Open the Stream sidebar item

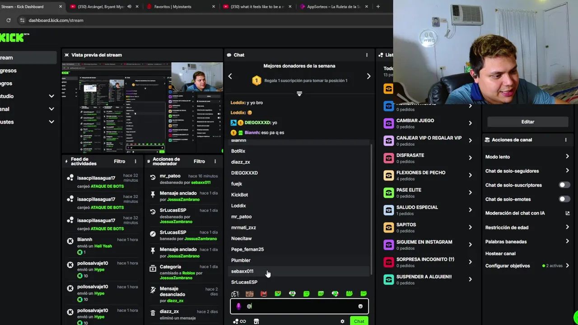tap(28, 58)
